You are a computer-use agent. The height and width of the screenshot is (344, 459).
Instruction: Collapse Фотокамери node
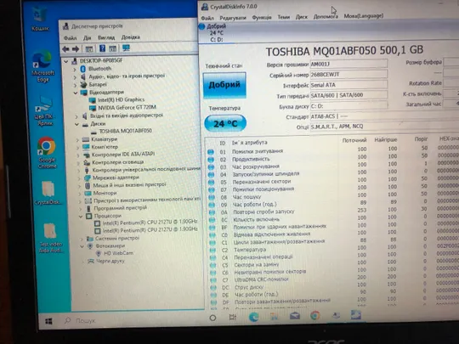click(82, 246)
